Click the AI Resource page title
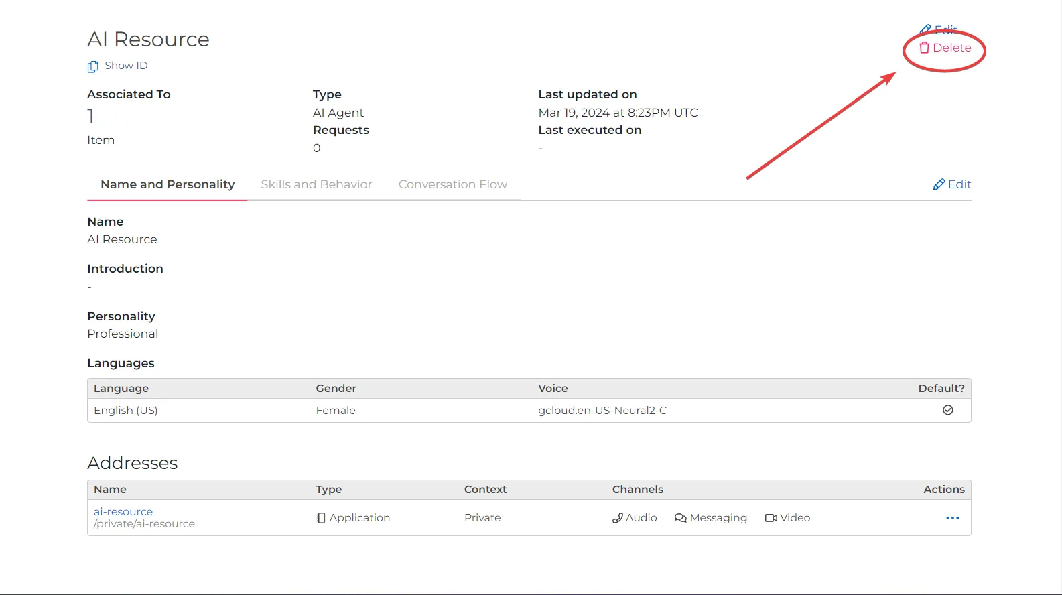Screen dimensions: 1062x595 pyautogui.click(x=148, y=40)
